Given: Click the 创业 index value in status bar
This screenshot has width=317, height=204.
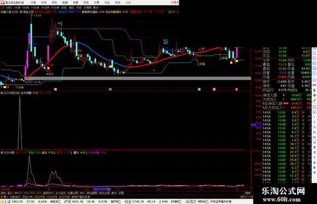Looking at the screenshot, I should pyautogui.click(x=138, y=202).
